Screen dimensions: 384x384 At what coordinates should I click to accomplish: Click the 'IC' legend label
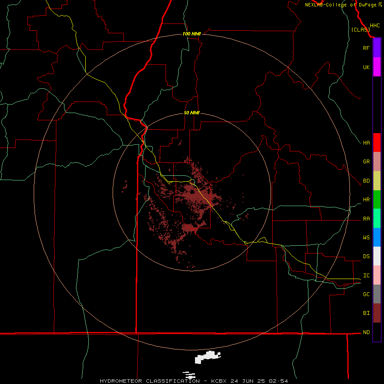366,276
